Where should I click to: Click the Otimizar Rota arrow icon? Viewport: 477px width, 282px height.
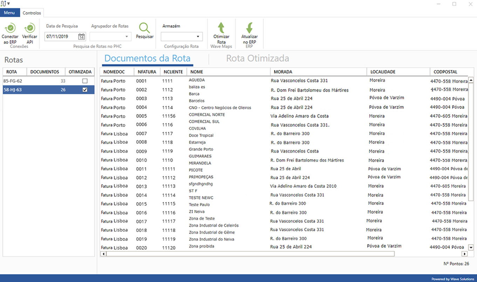(221, 28)
